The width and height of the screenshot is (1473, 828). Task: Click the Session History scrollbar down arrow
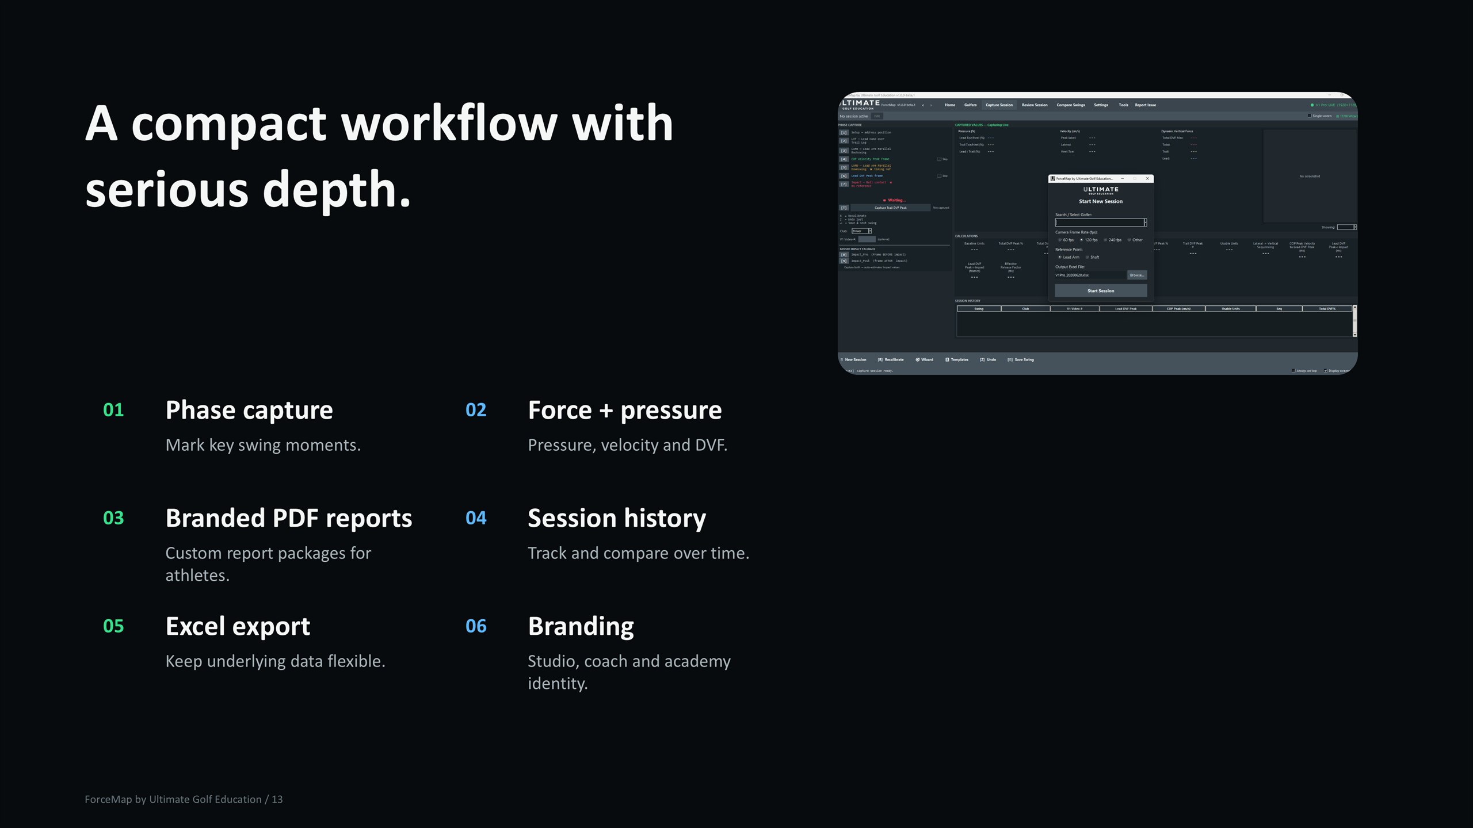point(1355,334)
